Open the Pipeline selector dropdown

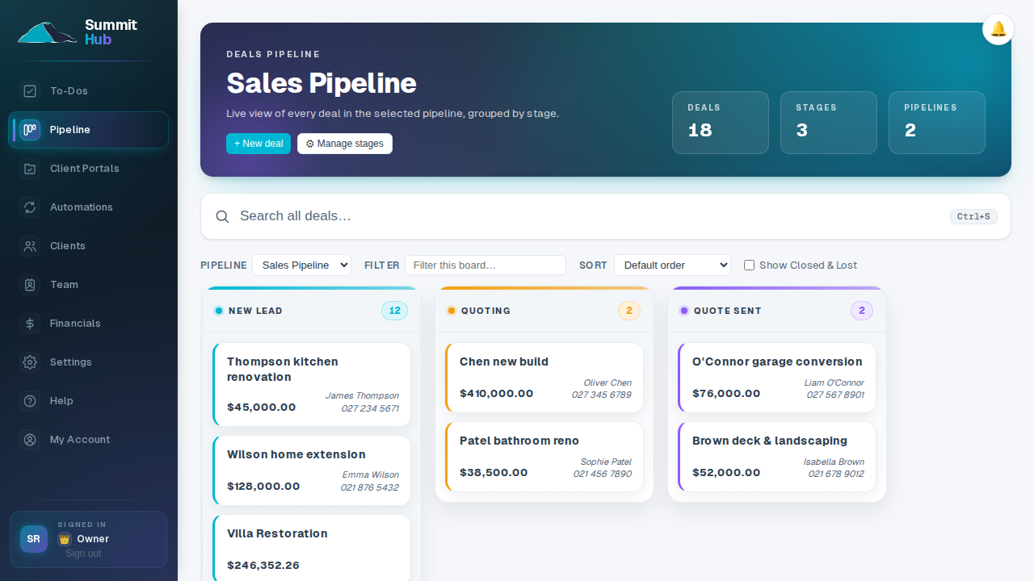click(301, 265)
